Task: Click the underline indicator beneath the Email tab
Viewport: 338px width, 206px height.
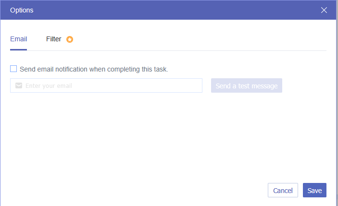Action: pos(18,49)
